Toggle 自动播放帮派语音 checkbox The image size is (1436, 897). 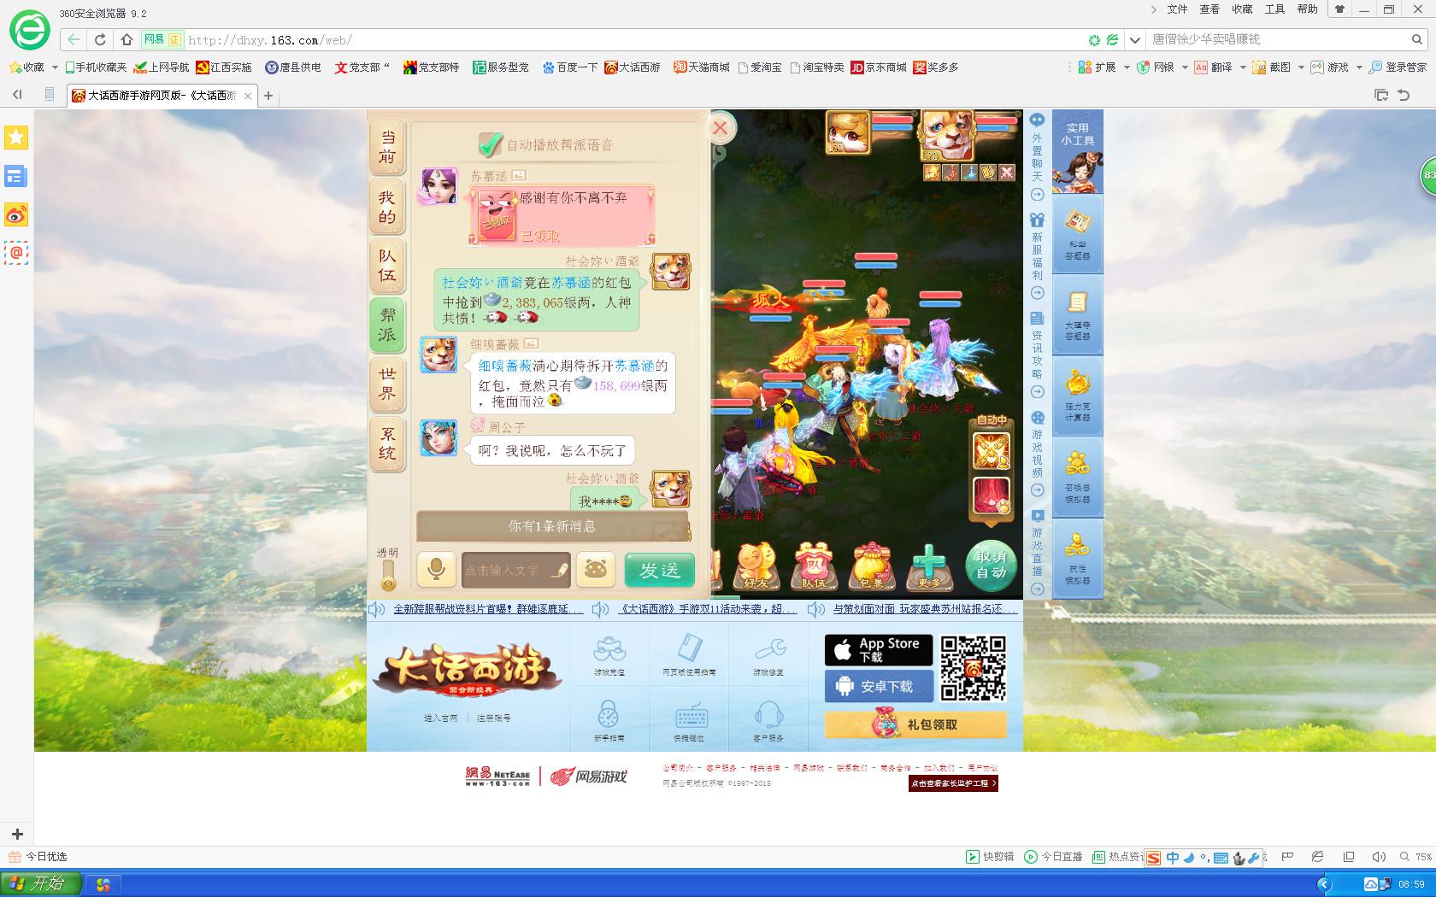click(490, 144)
